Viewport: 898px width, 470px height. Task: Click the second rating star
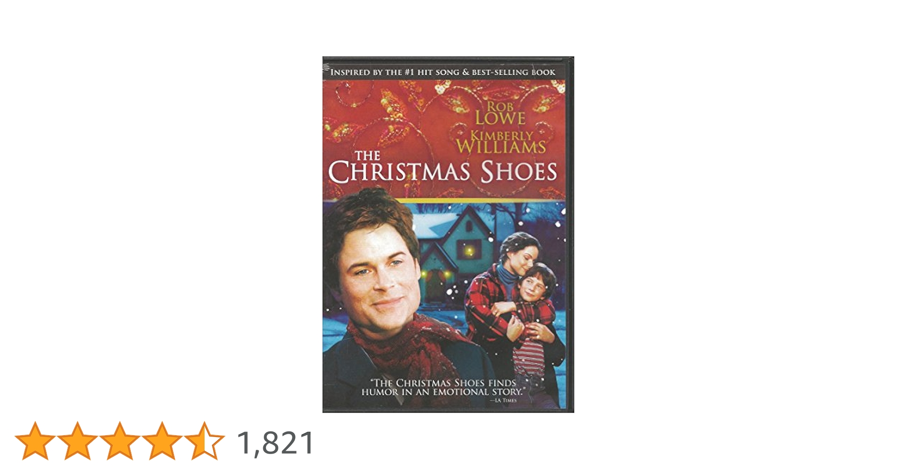point(78,440)
